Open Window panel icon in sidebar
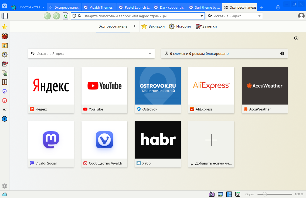This screenshot has height=198, width=306. (5, 82)
